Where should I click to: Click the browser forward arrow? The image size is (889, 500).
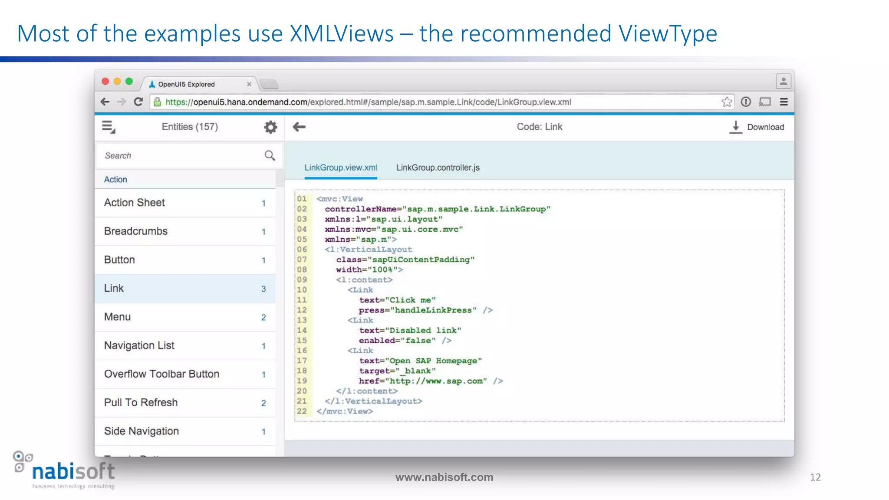122,102
